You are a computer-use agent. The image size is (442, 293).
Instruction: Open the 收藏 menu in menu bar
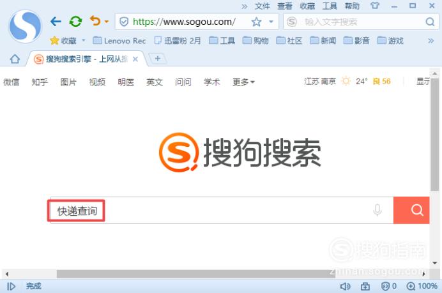(x=307, y=6)
